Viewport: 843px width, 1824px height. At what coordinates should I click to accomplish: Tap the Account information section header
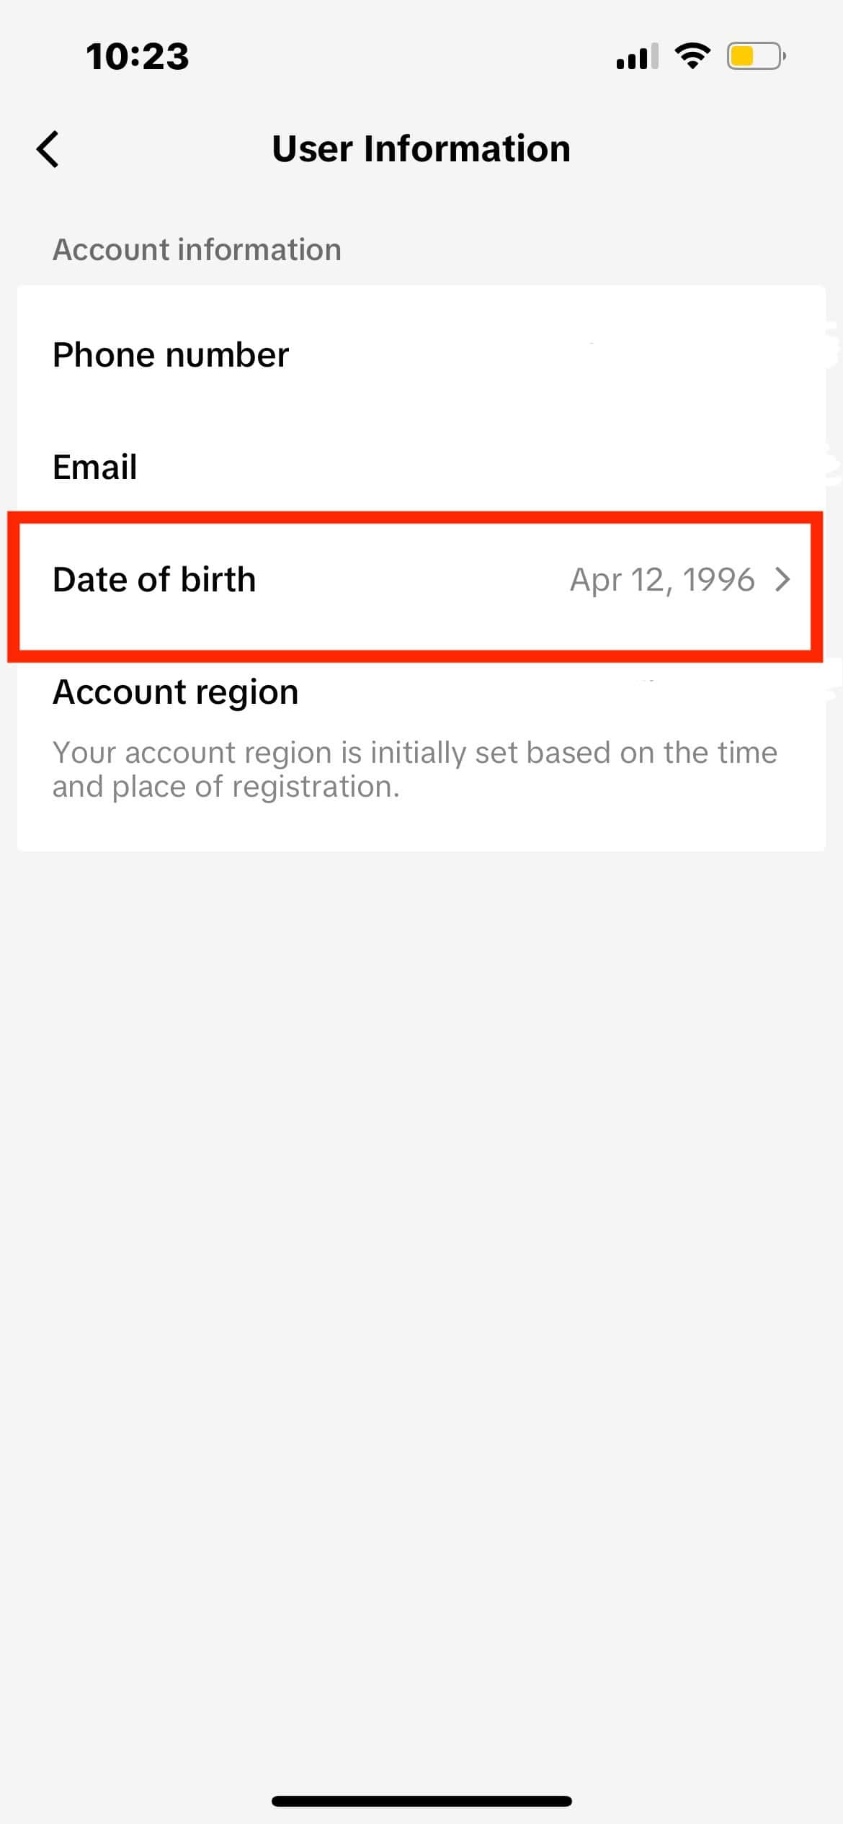[x=197, y=250]
